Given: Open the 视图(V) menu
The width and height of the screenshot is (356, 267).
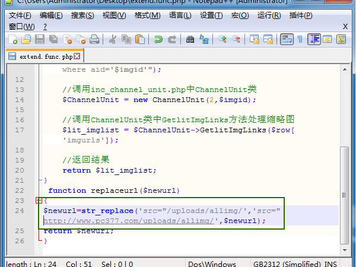Looking at the screenshot, I should click(x=114, y=15).
